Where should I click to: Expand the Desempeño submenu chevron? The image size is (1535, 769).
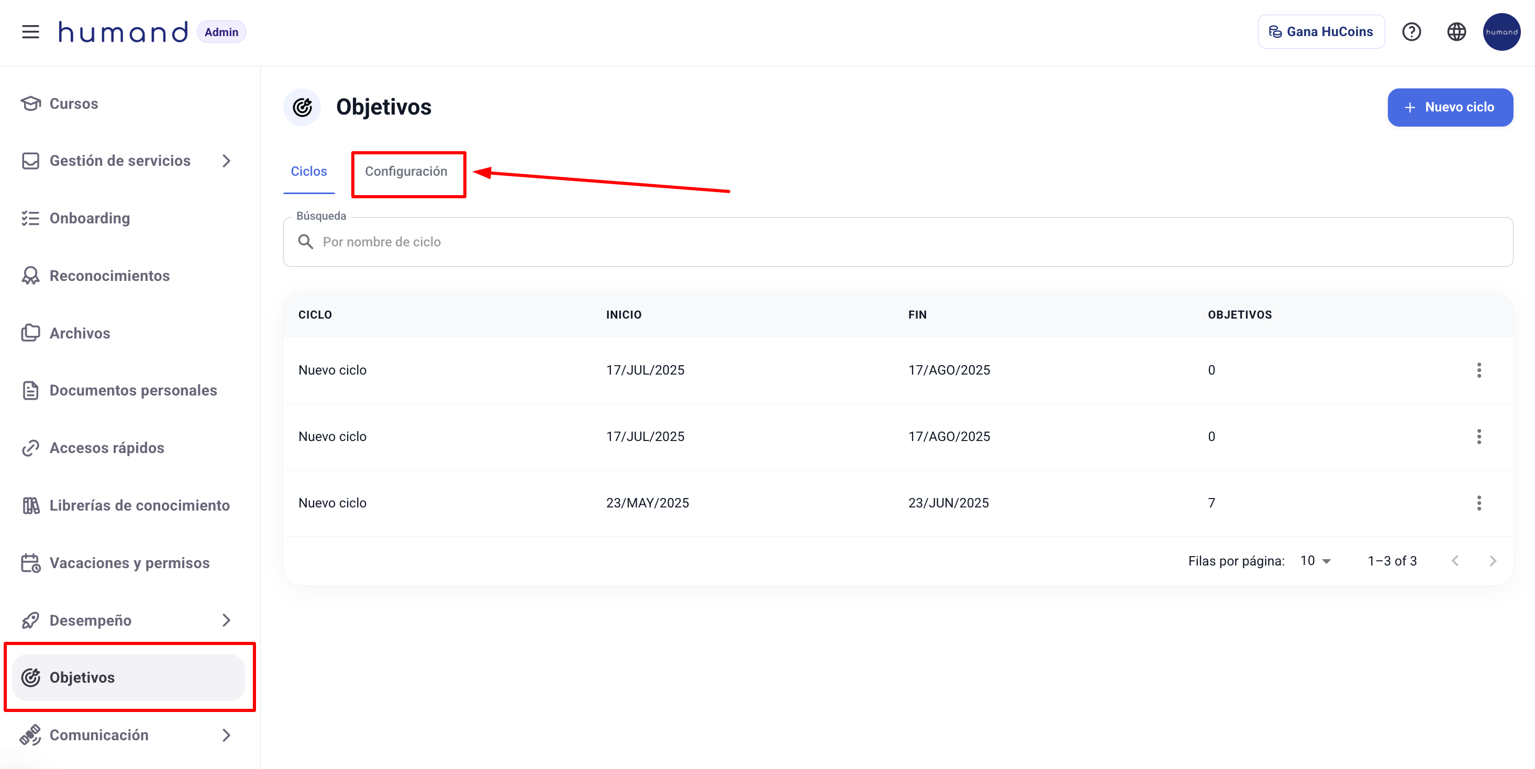[226, 620]
